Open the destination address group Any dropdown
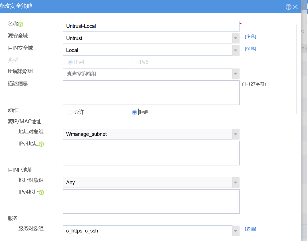This screenshot has width=308, height=241. (x=236, y=182)
